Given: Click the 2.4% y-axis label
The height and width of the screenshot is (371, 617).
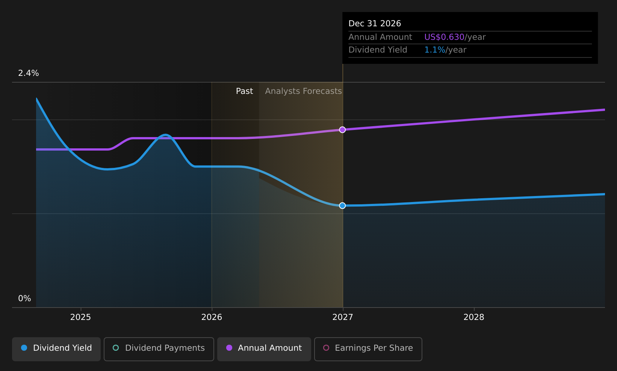Looking at the screenshot, I should pyautogui.click(x=29, y=73).
